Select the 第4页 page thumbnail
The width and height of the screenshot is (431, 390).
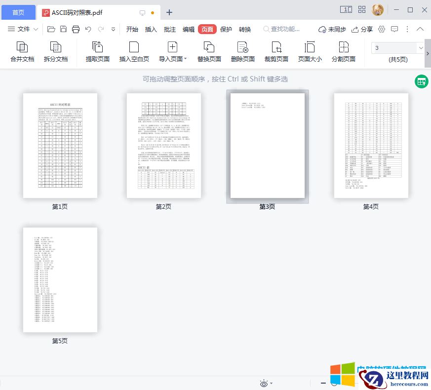coord(371,146)
